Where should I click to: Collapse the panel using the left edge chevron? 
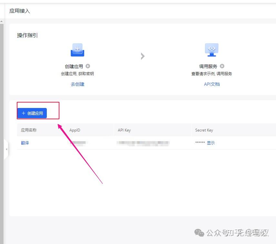[x=6, y=149]
